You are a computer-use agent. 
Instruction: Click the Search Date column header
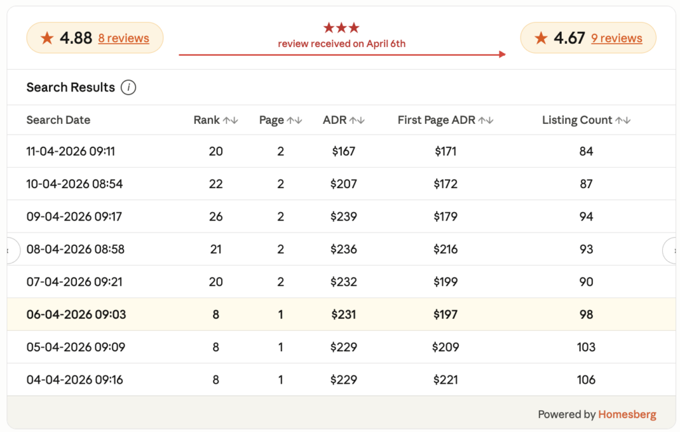[x=58, y=120]
